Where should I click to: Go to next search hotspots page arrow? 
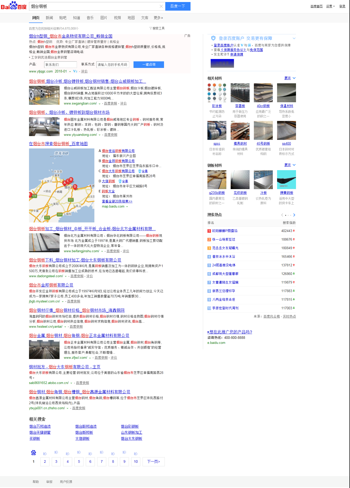(294, 215)
